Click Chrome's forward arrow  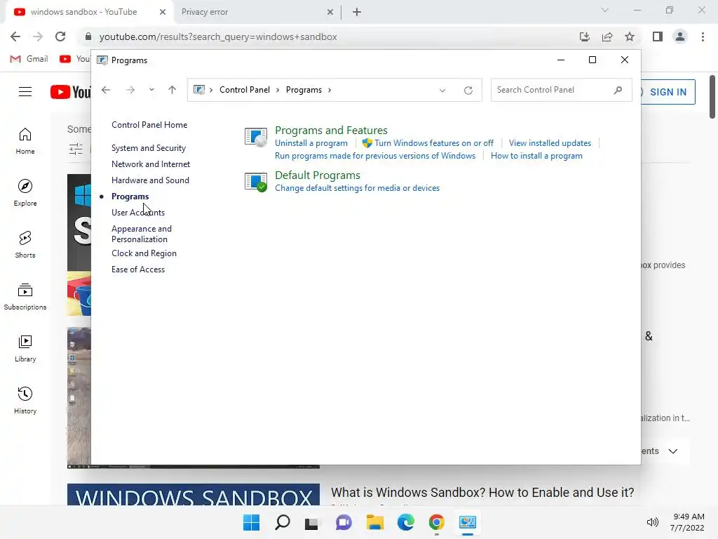click(38, 36)
